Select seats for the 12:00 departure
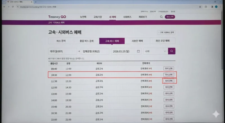Image resolution: width=225 pixels, height=123 pixels. [169, 87]
